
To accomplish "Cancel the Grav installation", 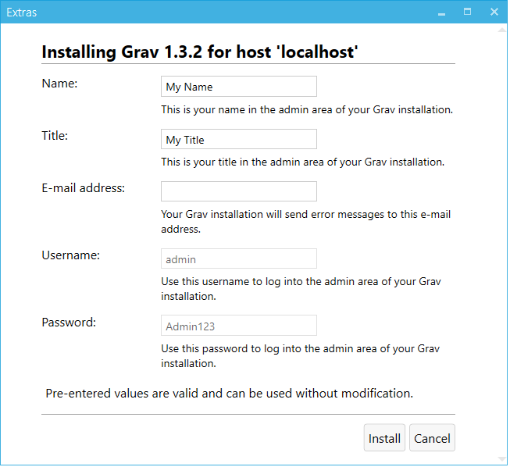I will (x=433, y=439).
